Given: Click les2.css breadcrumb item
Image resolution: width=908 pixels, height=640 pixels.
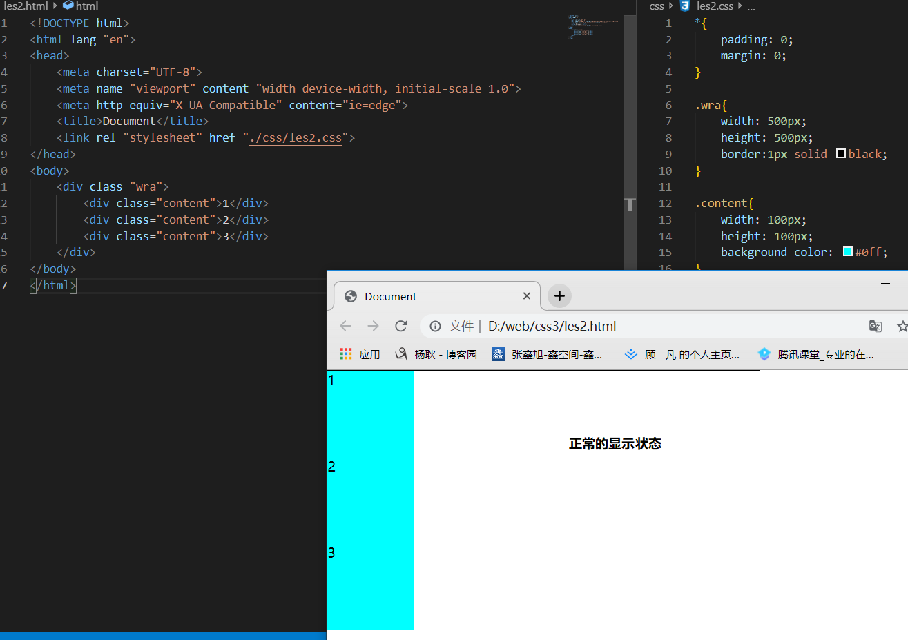Looking at the screenshot, I should [715, 6].
